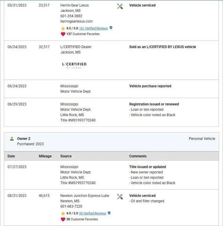Click the Source column header
223x226 pixels.
click(x=66, y=156)
